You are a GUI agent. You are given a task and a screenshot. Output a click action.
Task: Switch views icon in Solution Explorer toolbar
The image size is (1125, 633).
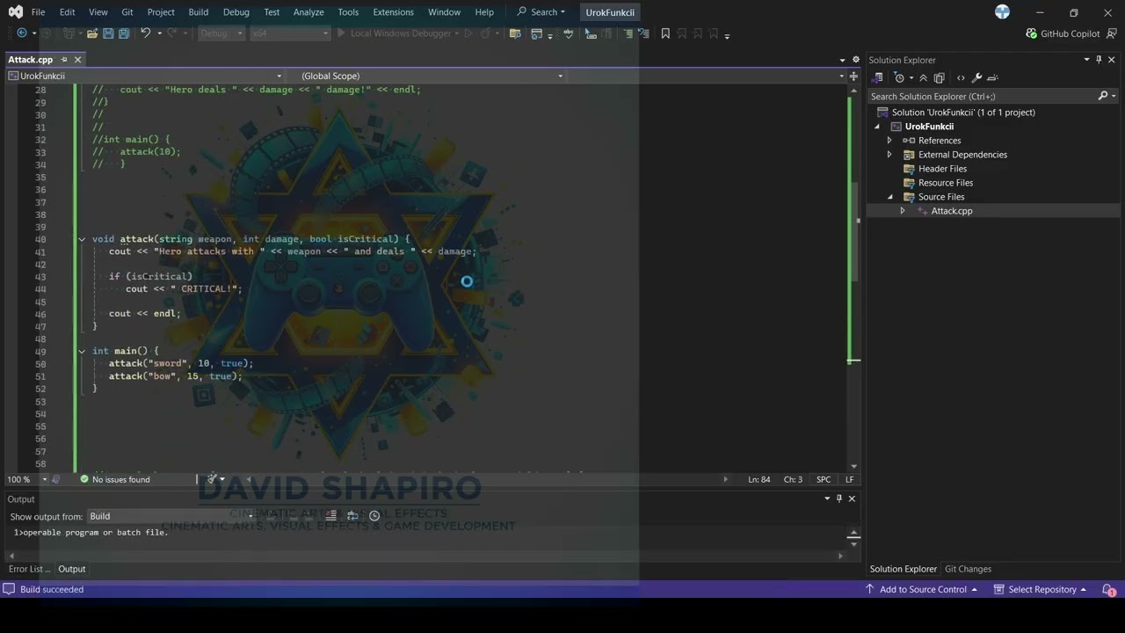pos(877,77)
